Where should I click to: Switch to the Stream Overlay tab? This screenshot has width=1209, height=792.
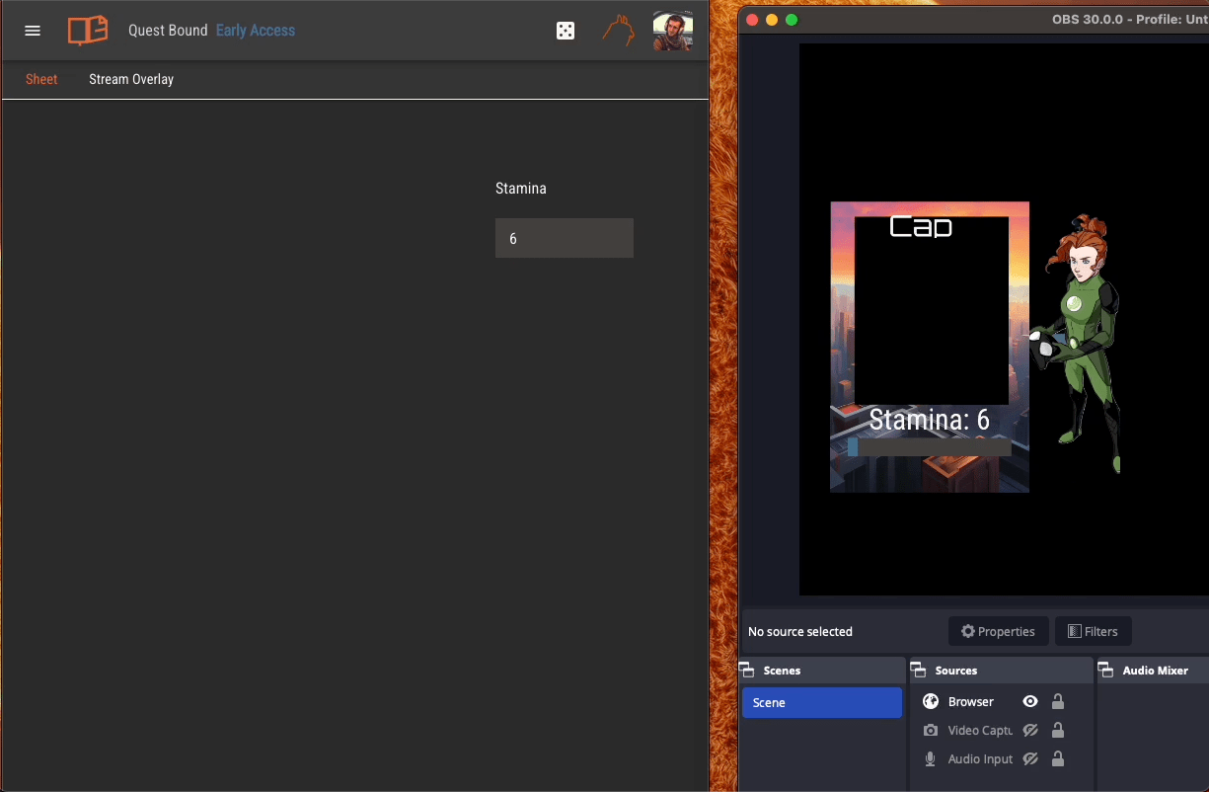[131, 79]
